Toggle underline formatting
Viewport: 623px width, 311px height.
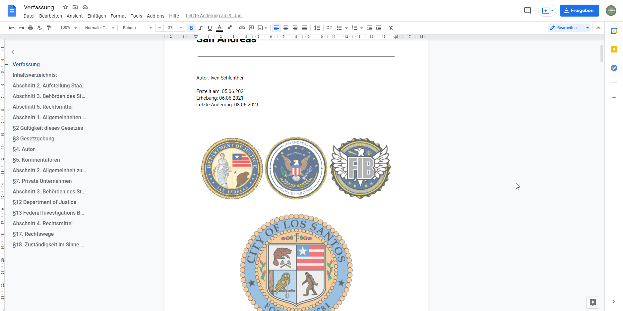[210, 28]
